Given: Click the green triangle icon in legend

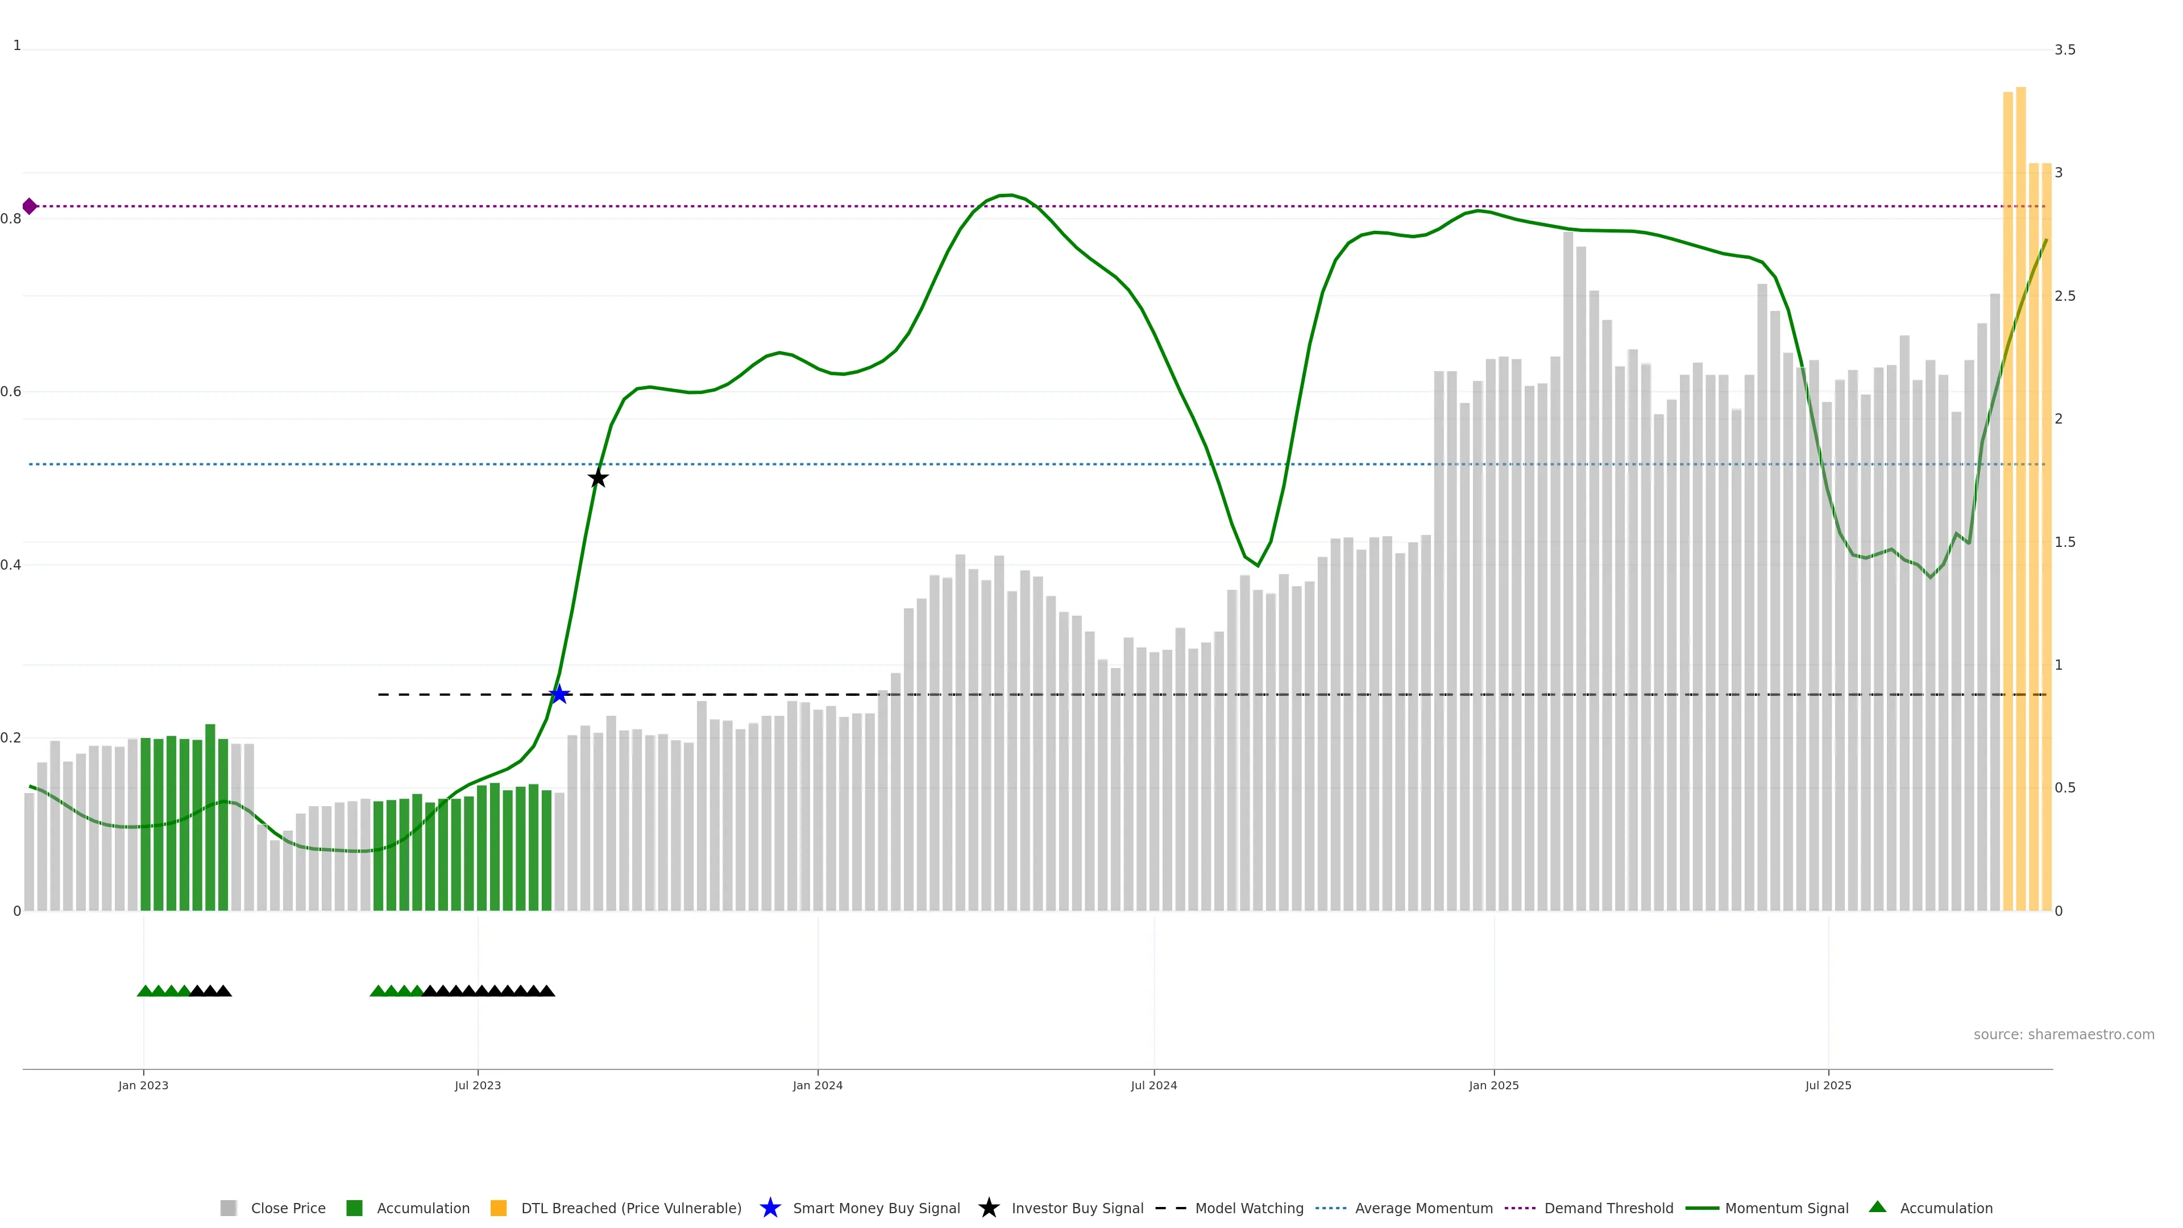Looking at the screenshot, I should coord(1877,1207).
